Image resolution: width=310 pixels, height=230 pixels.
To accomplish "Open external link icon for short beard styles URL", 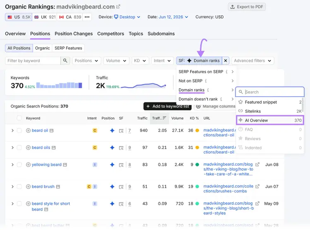I will 257,203.
